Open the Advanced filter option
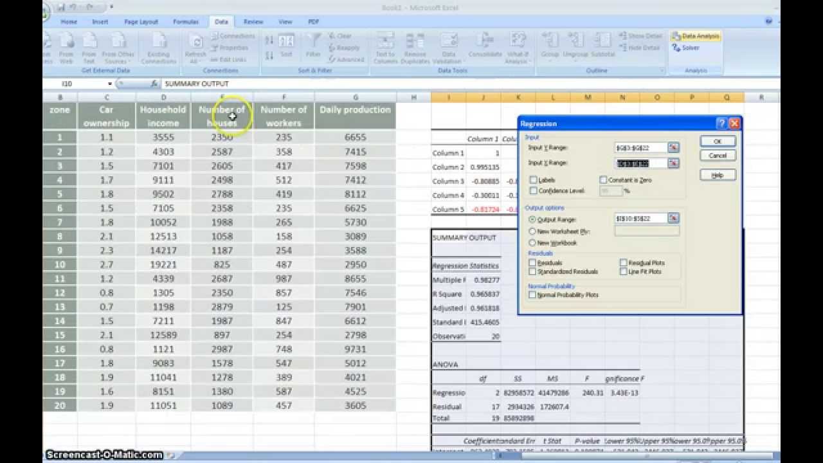This screenshot has width=823, height=463. point(346,59)
